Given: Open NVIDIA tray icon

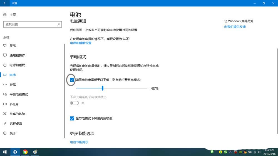Looking at the screenshot, I should coord(240,152).
